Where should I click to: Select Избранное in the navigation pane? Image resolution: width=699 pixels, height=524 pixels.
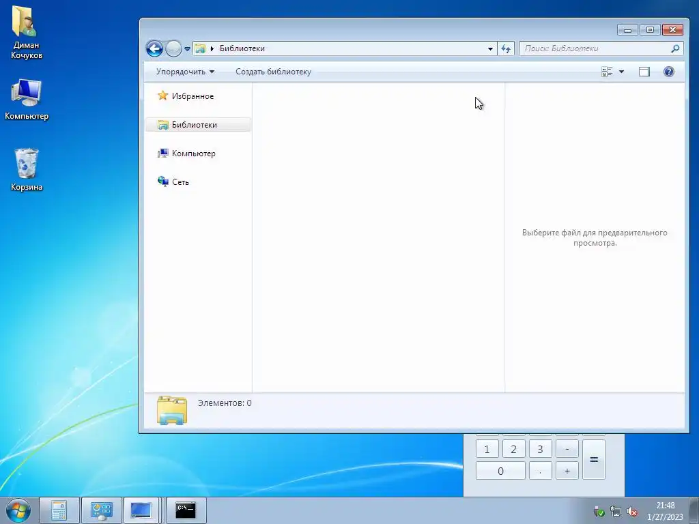click(x=192, y=96)
